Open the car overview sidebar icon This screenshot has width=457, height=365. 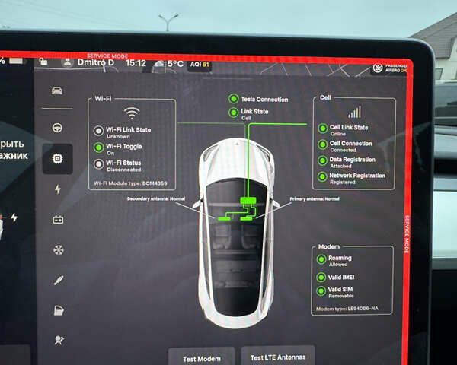(x=57, y=90)
